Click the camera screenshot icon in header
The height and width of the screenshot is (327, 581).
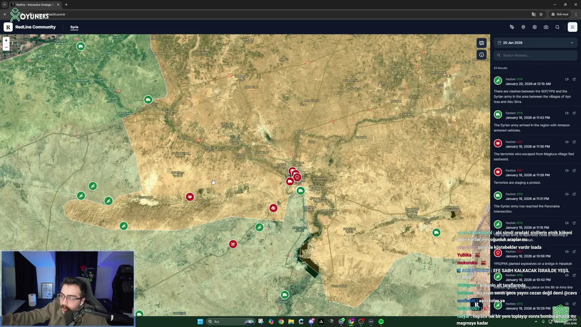(546, 27)
